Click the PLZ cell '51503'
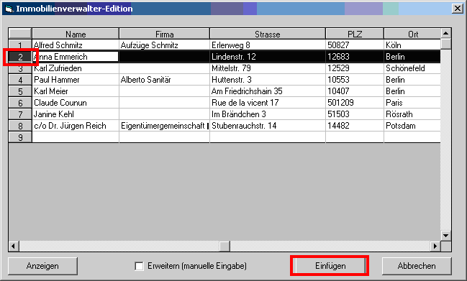 coord(355,114)
